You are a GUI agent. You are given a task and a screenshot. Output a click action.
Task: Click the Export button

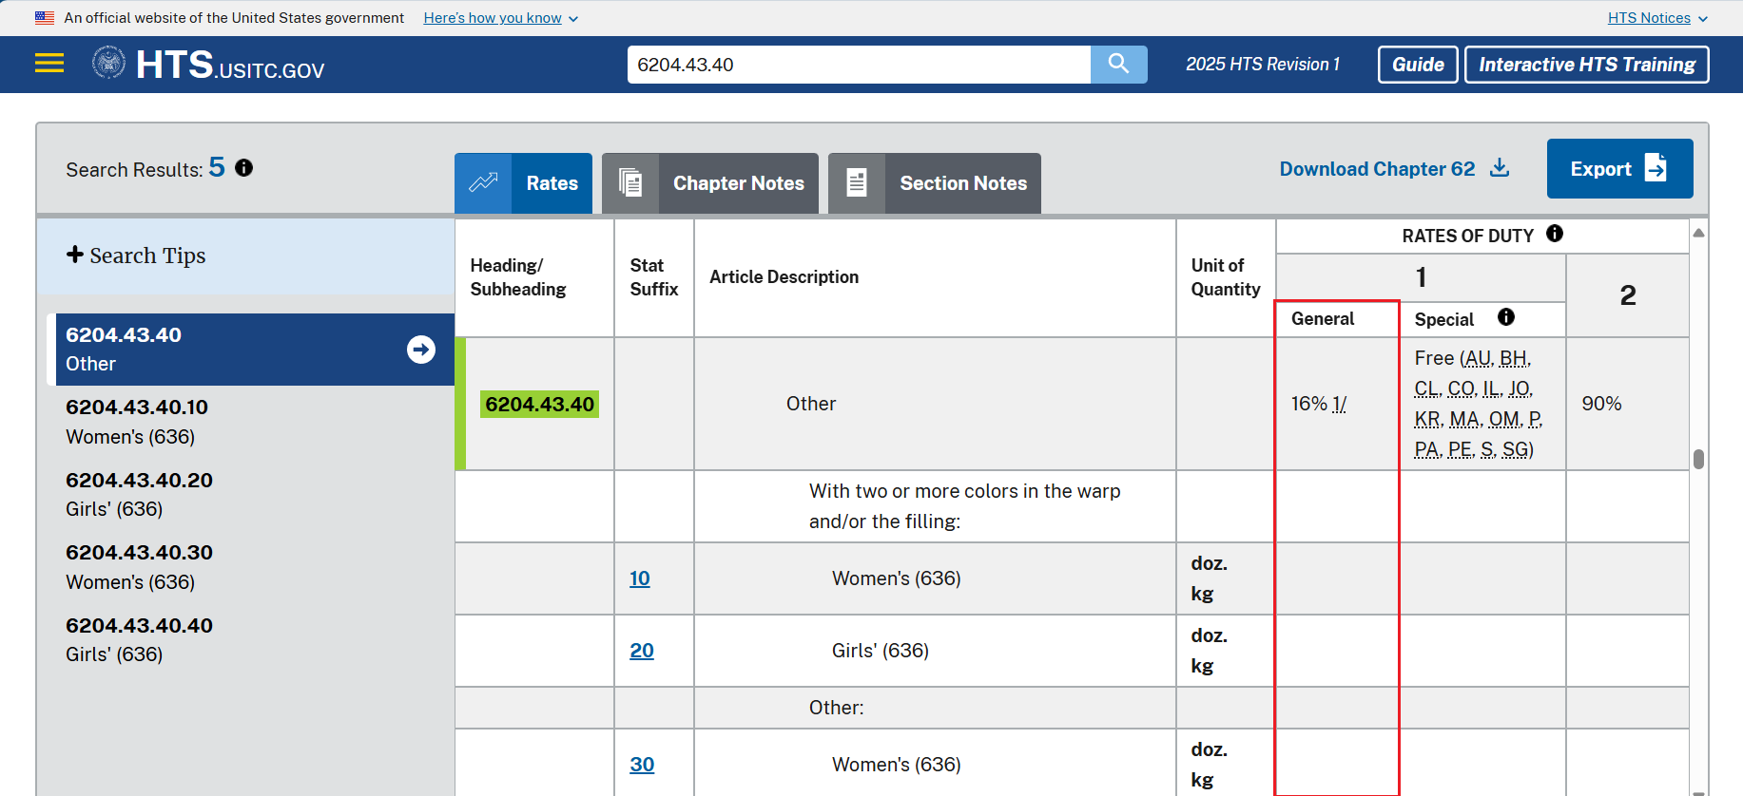[x=1619, y=169]
